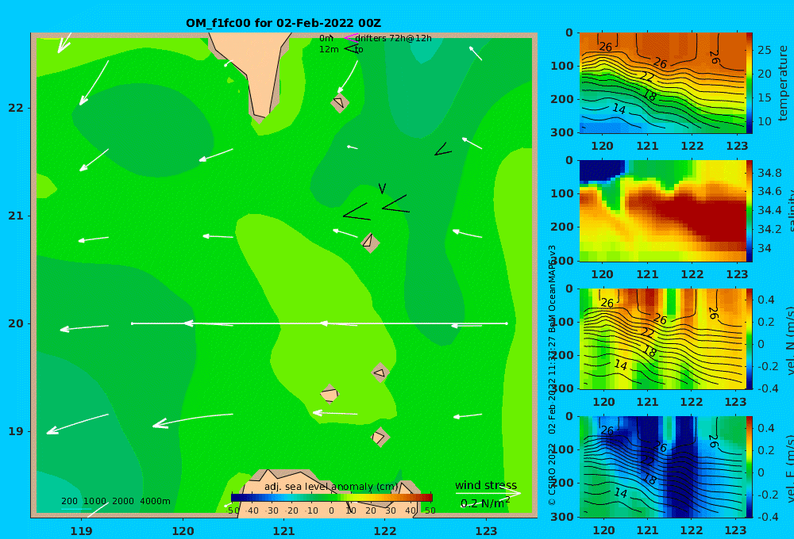Click the '25' temperature colorbar tick

764,50
